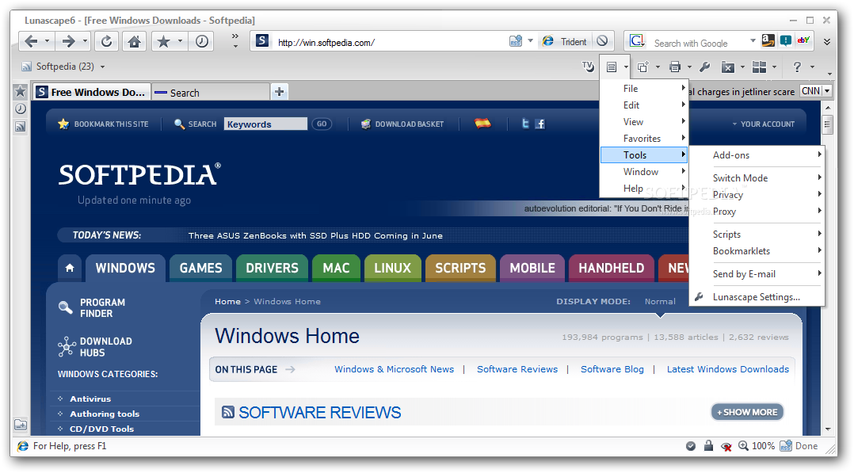
Task: Add a new tab with plus button
Action: 280,92
